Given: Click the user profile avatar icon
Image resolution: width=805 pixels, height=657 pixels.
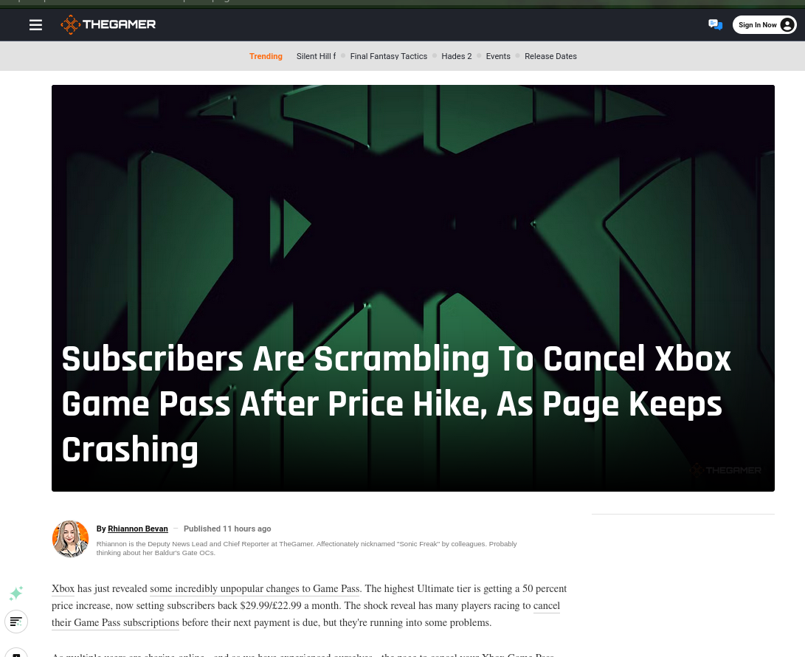Looking at the screenshot, I should [x=787, y=24].
